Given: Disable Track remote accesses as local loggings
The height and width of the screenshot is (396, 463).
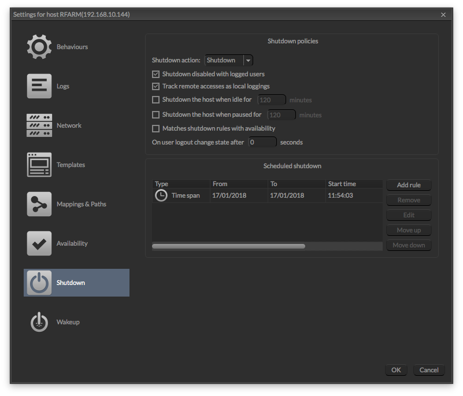Looking at the screenshot, I should (x=155, y=86).
